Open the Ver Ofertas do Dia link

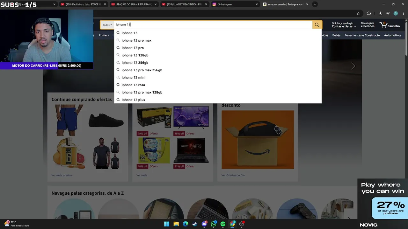pos(233,175)
